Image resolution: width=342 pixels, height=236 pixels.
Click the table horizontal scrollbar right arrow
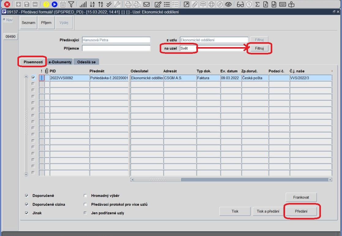330,179
